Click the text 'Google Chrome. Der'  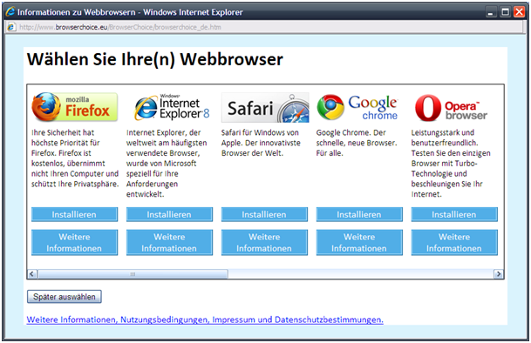[x=351, y=132]
